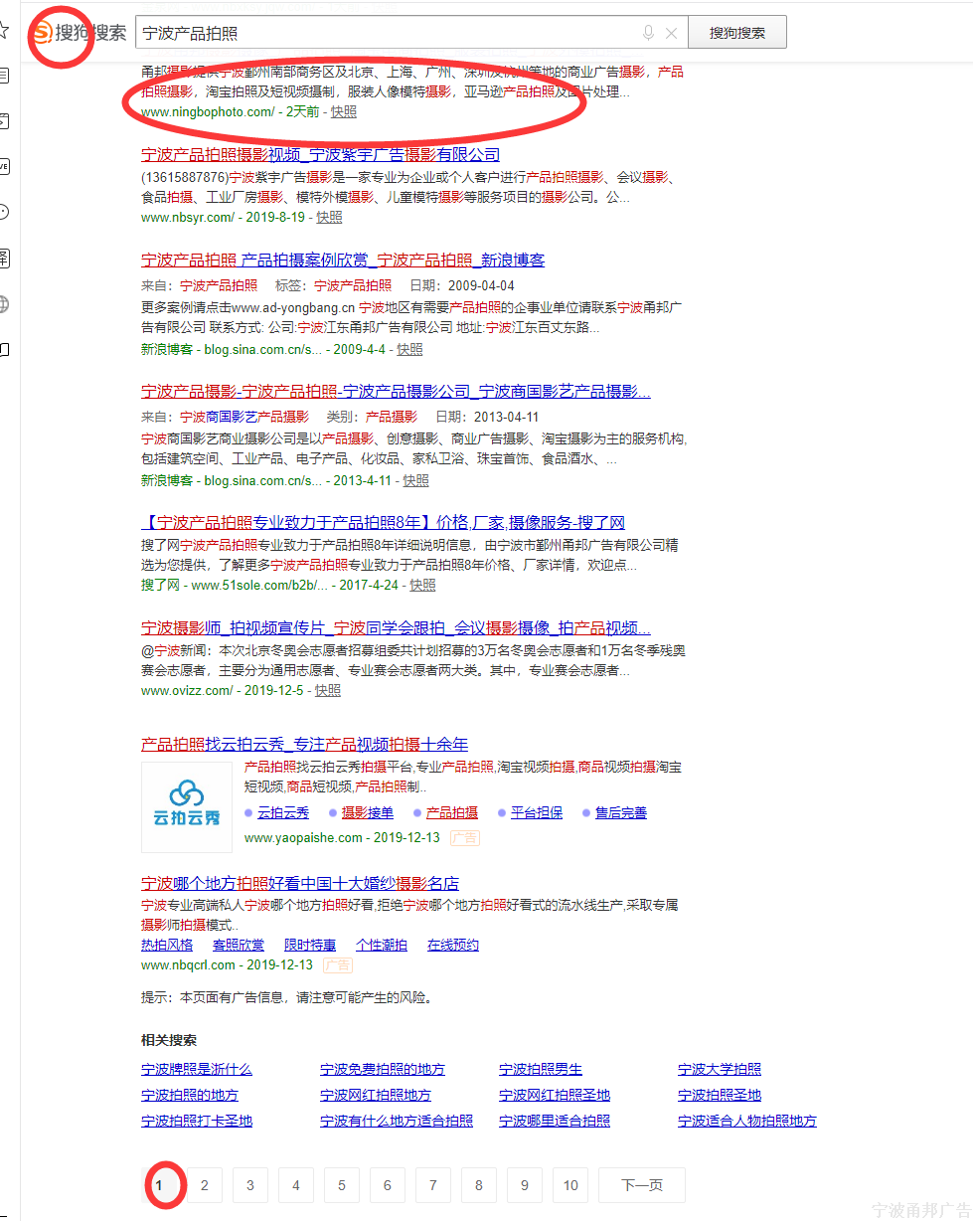Screen dimensions: 973x1221
Task: Click the 个性潮拍 sublink
Action: [x=382, y=946]
